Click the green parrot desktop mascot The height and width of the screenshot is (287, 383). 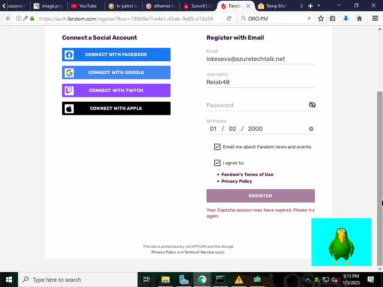[341, 246]
